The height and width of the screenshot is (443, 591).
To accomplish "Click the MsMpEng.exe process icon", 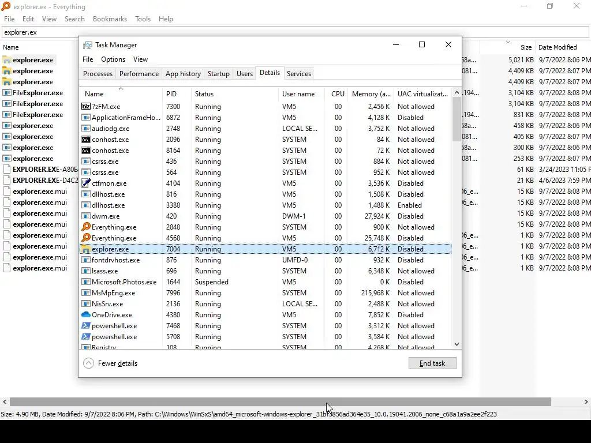I will (x=86, y=292).
